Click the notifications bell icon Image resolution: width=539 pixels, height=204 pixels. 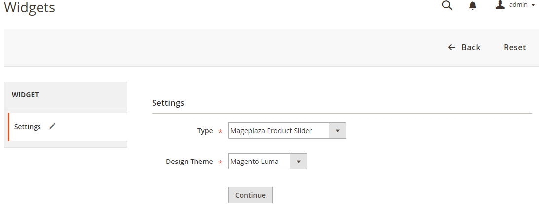coord(473,5)
